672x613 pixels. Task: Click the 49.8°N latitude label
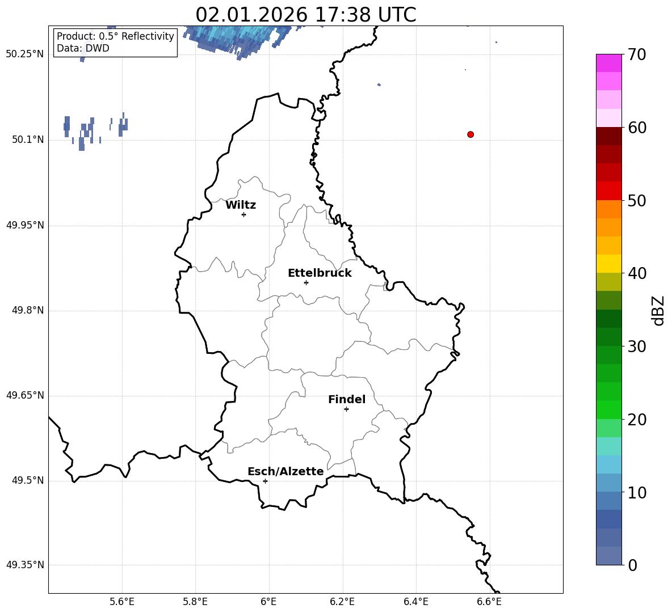point(28,310)
